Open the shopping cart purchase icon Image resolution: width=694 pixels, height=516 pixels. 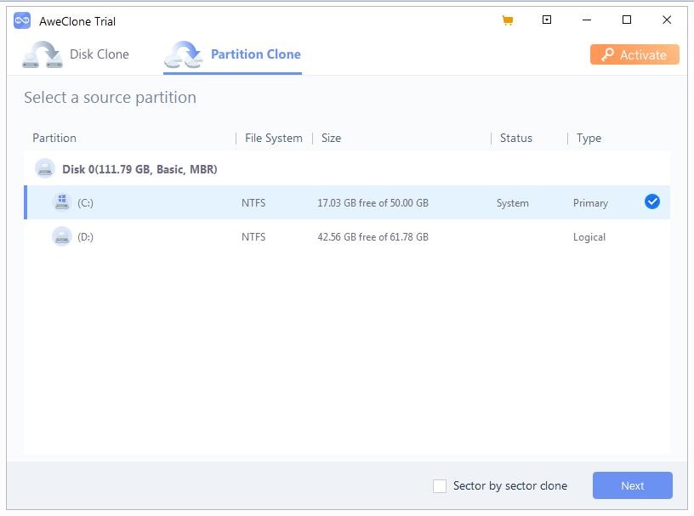[508, 20]
